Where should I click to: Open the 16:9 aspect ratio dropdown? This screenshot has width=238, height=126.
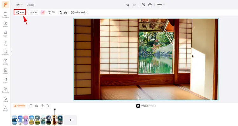coord(19,5)
